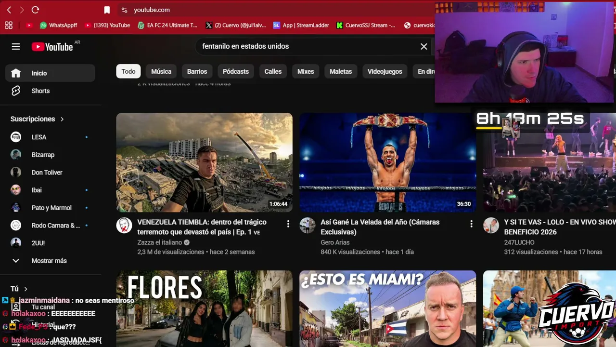Select the Barrios filter chip

pos(197,71)
